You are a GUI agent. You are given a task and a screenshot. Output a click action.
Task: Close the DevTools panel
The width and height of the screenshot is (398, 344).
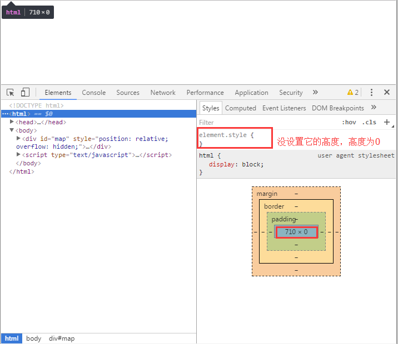click(x=386, y=92)
